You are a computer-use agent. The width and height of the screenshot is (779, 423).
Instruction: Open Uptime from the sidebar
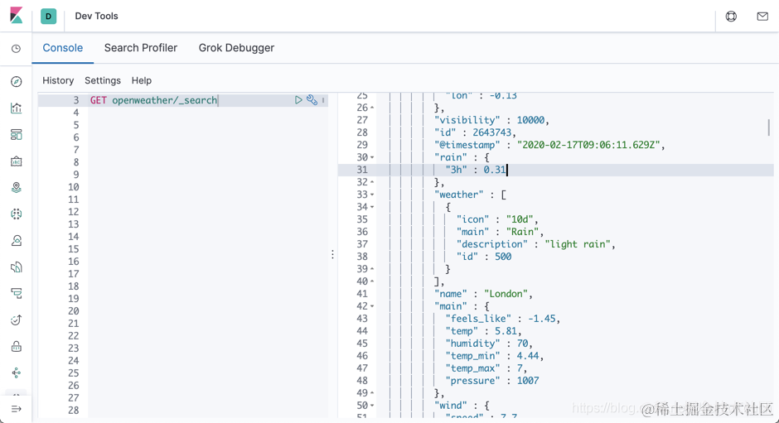tap(17, 320)
